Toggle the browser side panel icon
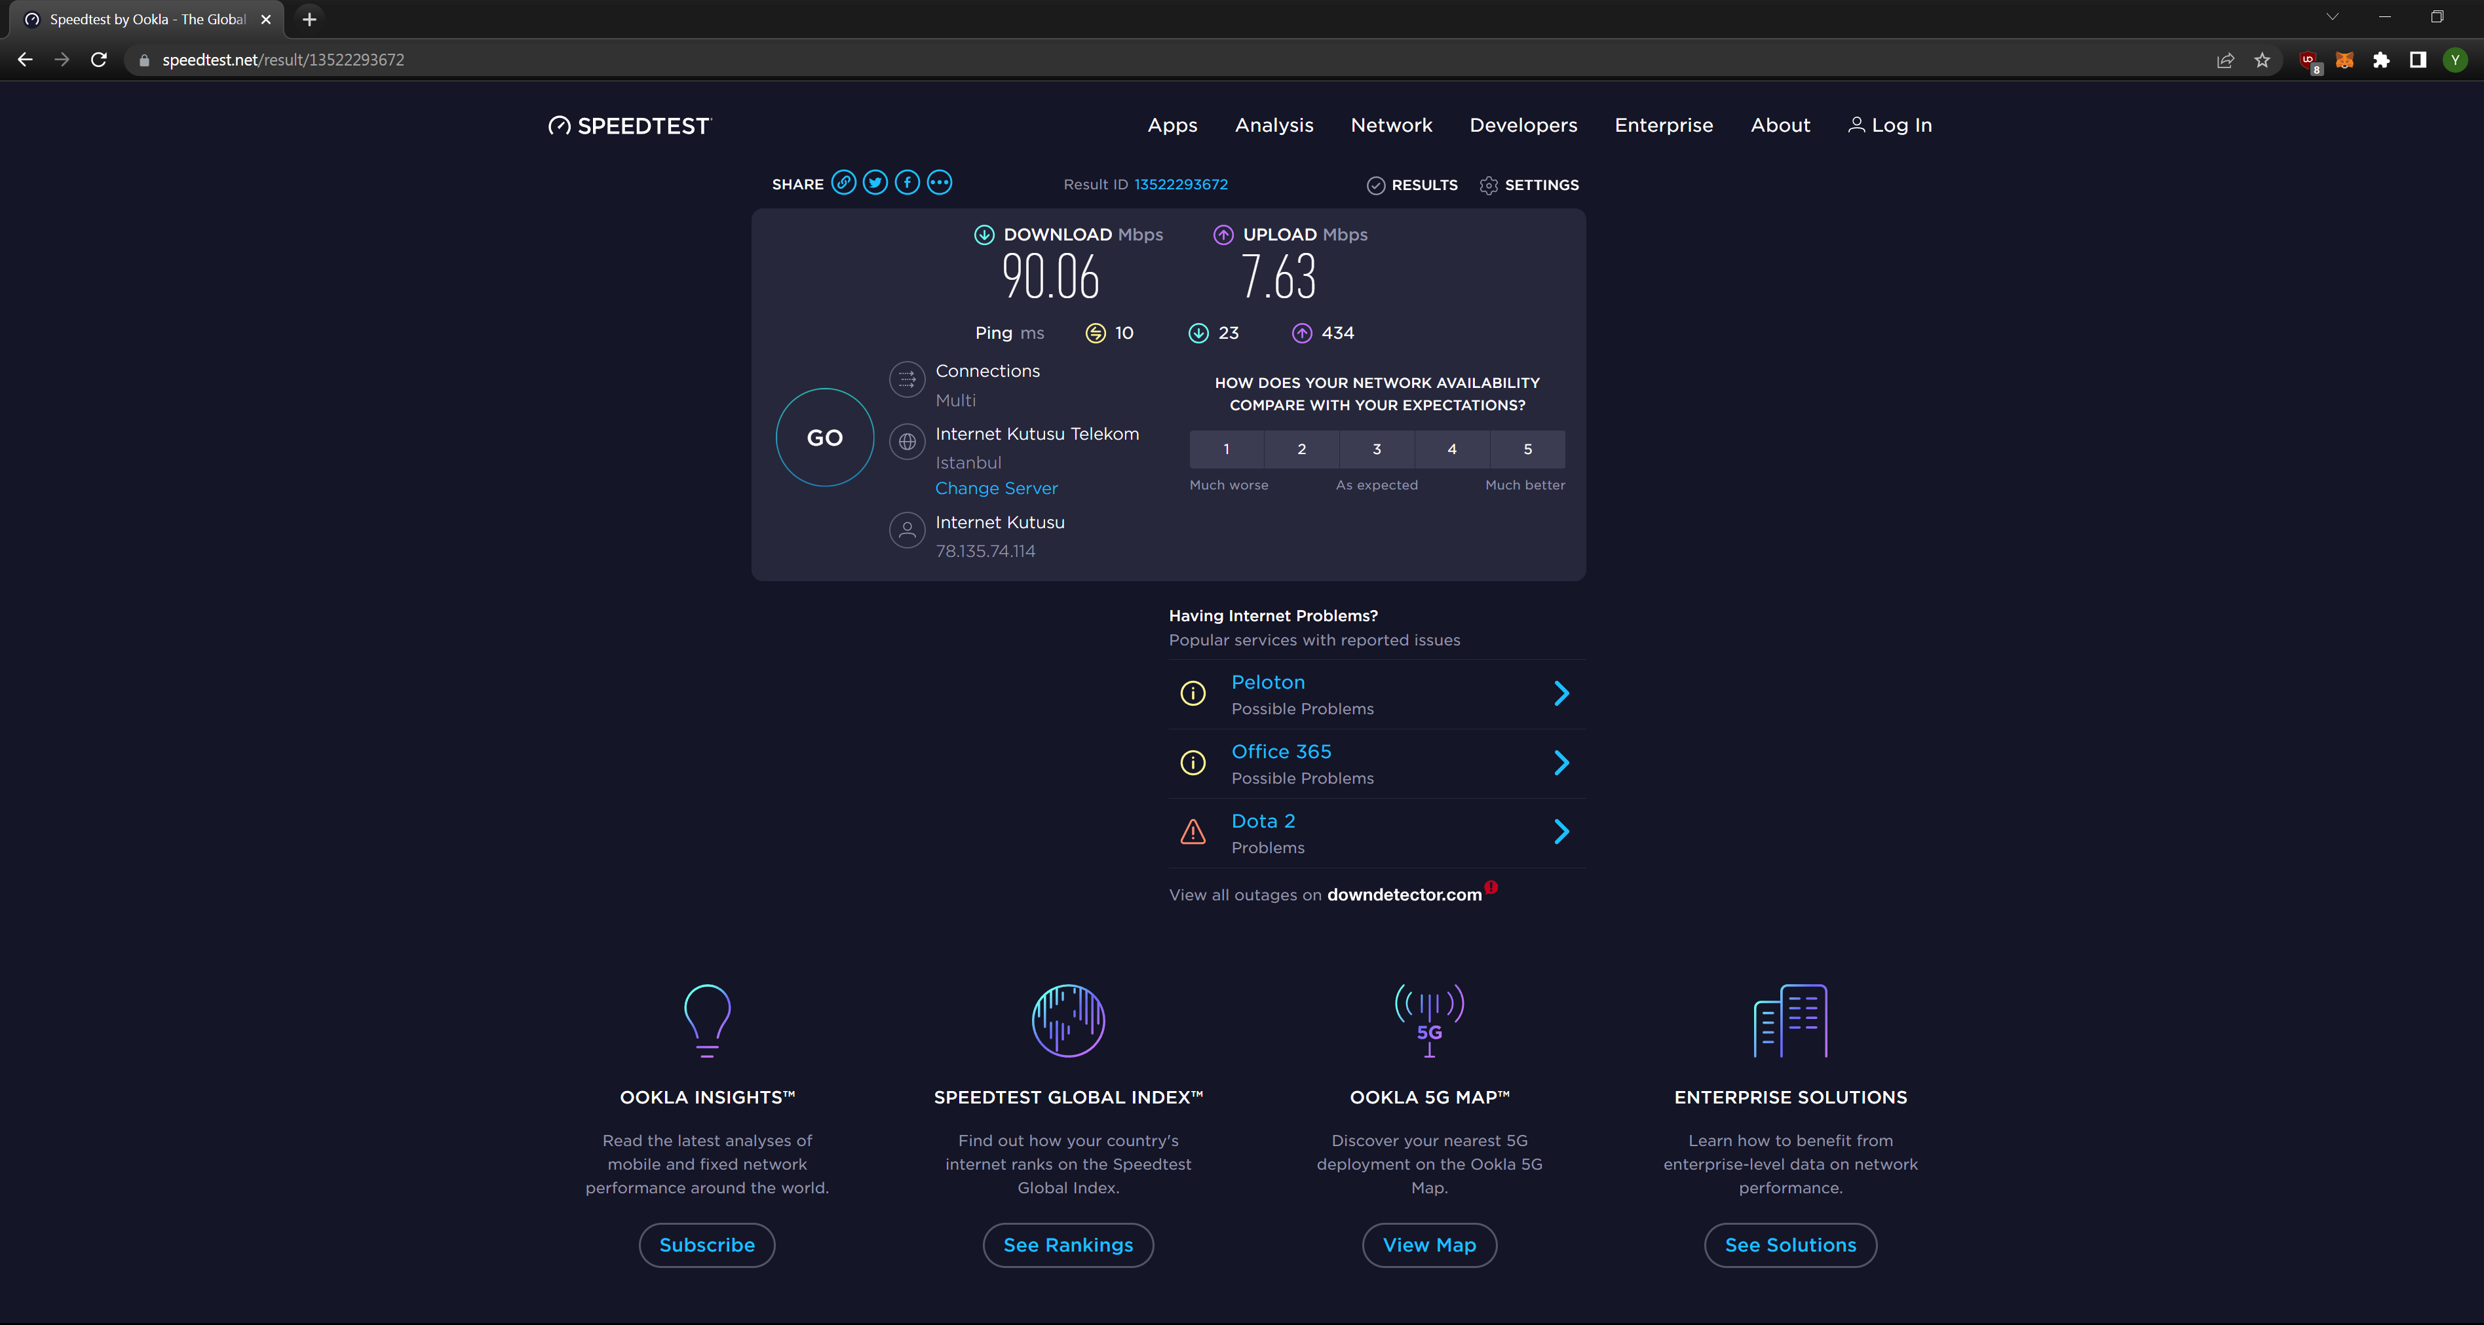This screenshot has width=2484, height=1325. point(2418,60)
